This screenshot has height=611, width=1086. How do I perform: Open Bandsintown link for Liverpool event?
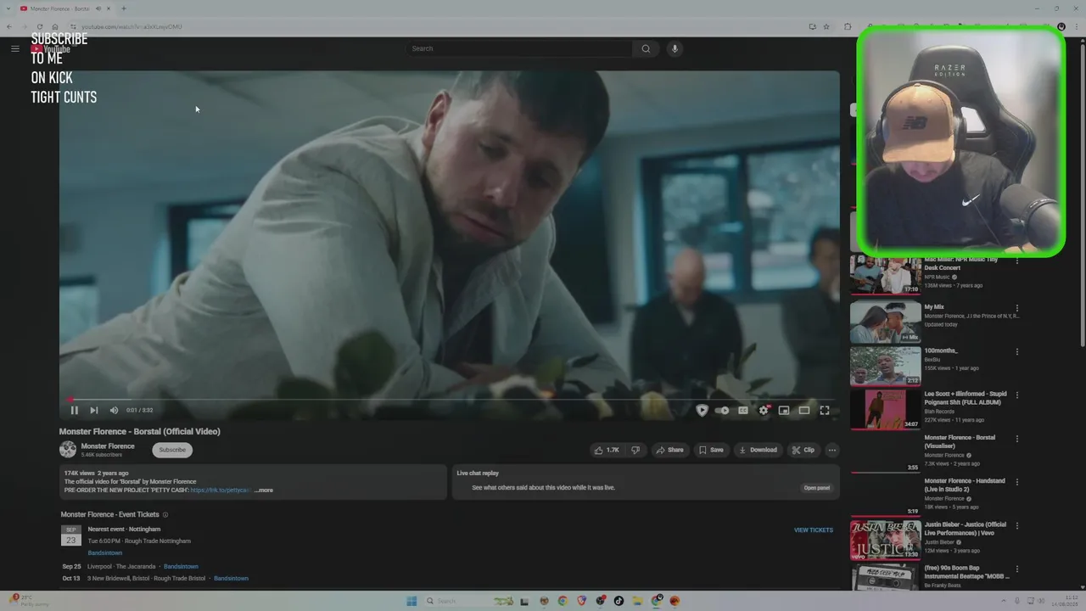pyautogui.click(x=181, y=566)
